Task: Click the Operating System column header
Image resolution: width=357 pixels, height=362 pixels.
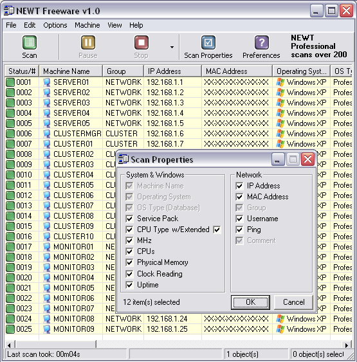Action: [x=301, y=71]
